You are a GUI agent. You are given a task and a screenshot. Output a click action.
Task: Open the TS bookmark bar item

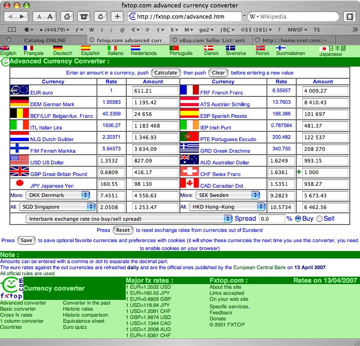[316, 30]
